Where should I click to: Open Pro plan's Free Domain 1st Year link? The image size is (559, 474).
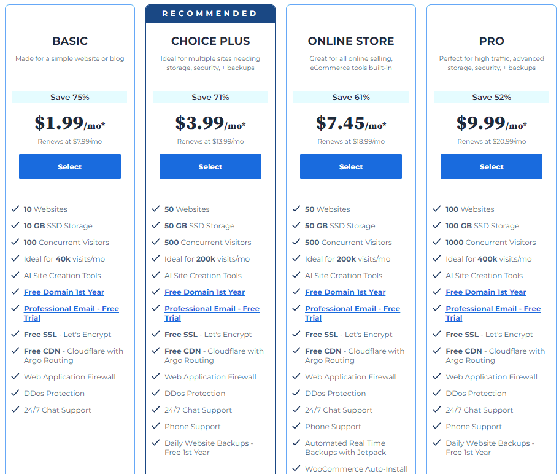tap(485, 292)
